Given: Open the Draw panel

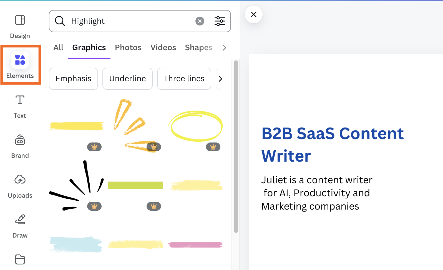Looking at the screenshot, I should coord(20,226).
